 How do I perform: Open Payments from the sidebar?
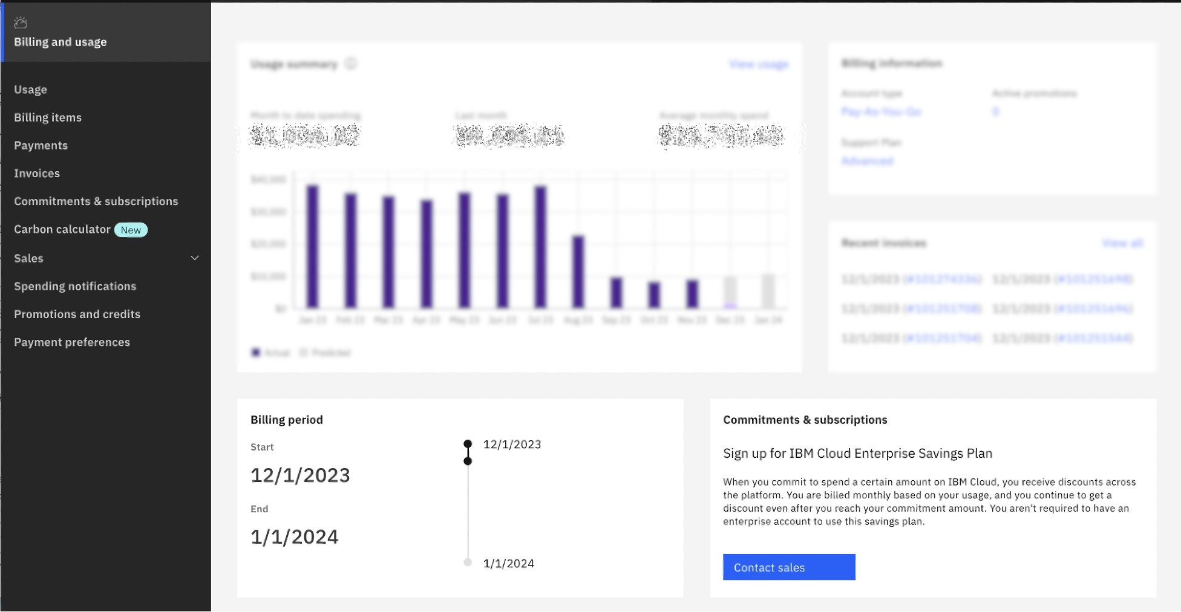tap(41, 146)
